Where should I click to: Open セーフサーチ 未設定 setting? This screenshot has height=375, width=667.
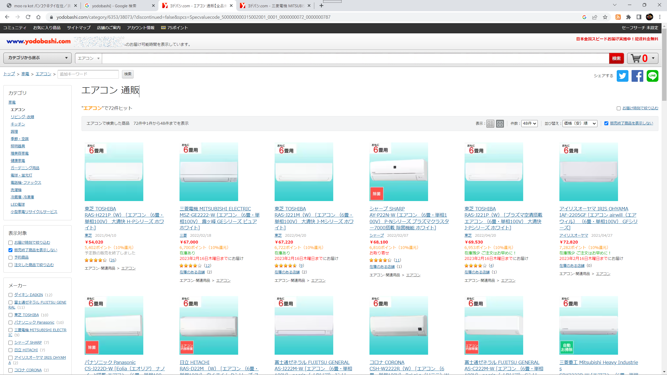(640, 28)
